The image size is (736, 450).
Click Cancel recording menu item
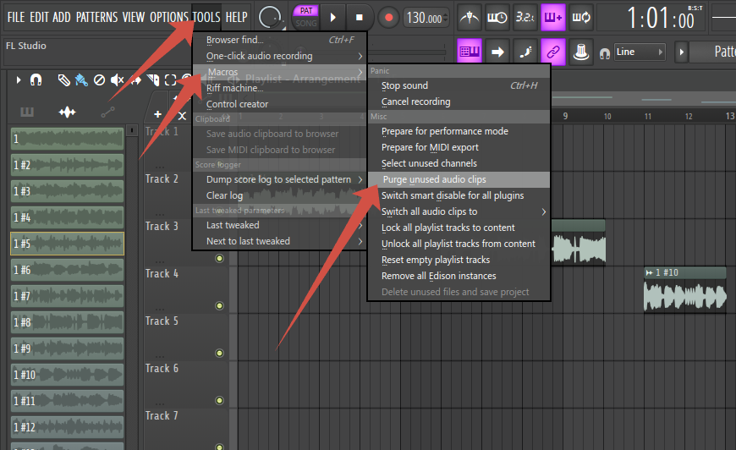[x=459, y=102]
